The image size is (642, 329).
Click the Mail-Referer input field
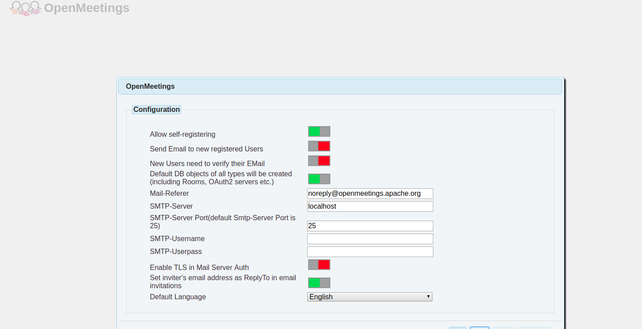pos(370,194)
